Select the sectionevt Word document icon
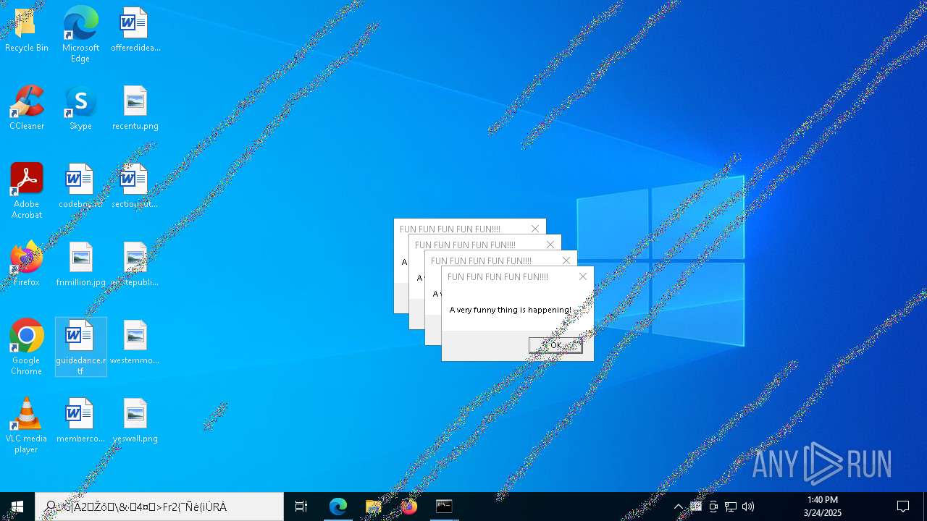The height and width of the screenshot is (521, 927). [135, 187]
